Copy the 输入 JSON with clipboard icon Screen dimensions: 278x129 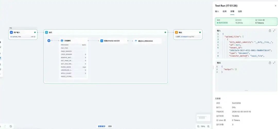tap(270, 31)
